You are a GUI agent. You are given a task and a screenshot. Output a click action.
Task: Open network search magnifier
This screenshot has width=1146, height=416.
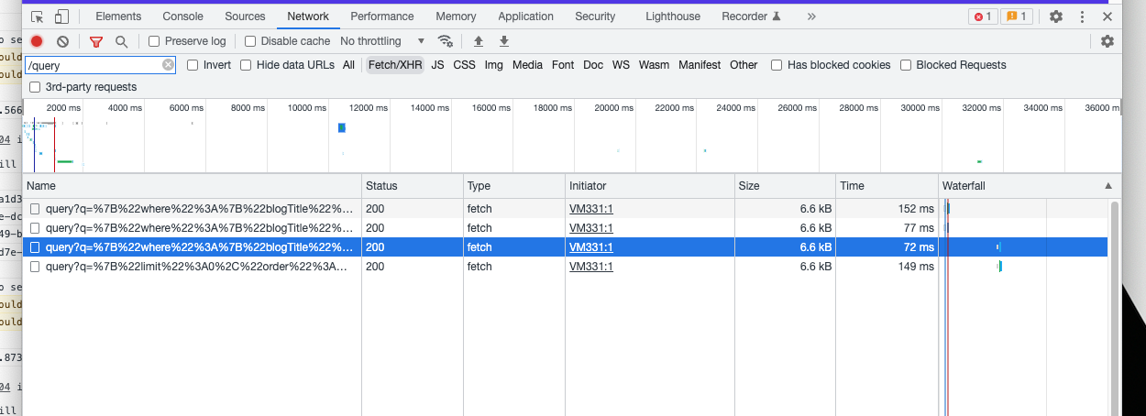pyautogui.click(x=121, y=41)
